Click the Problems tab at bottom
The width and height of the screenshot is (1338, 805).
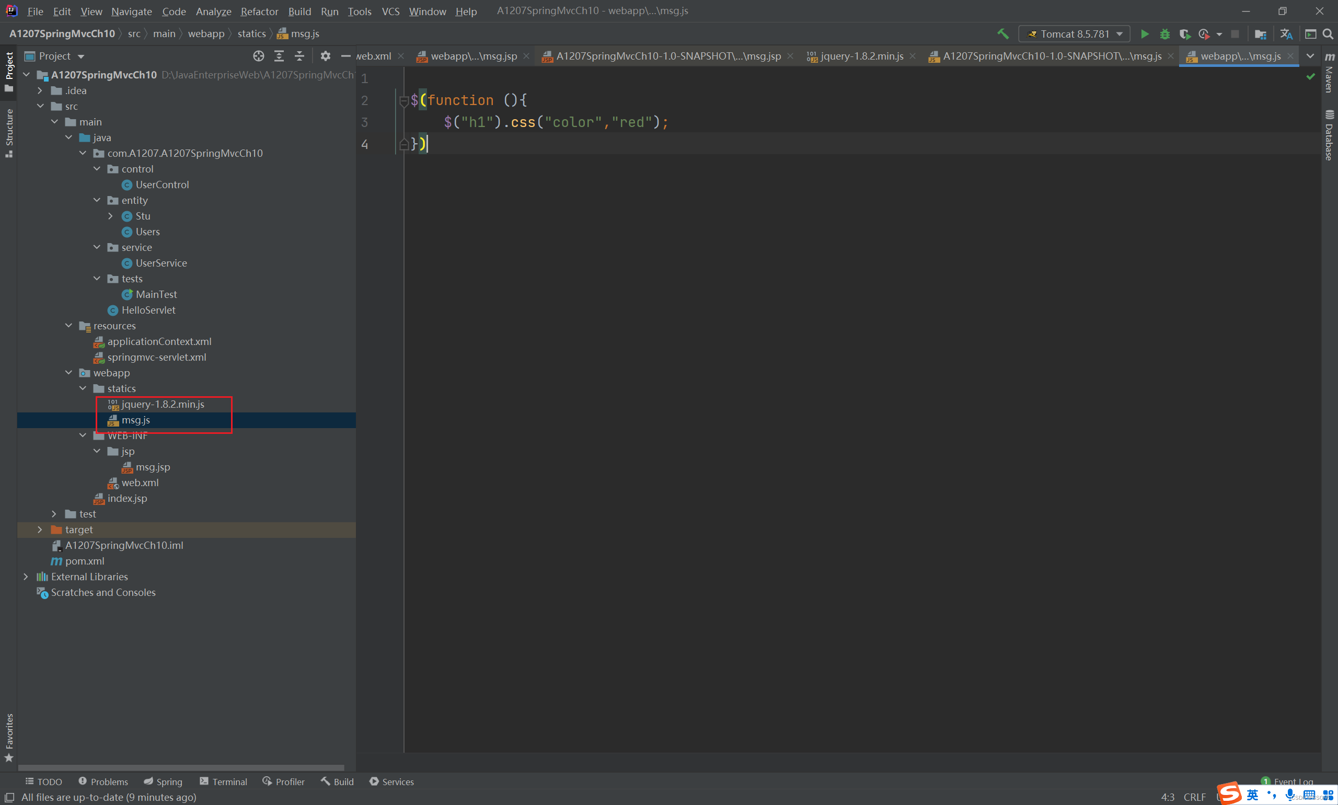pyautogui.click(x=103, y=782)
